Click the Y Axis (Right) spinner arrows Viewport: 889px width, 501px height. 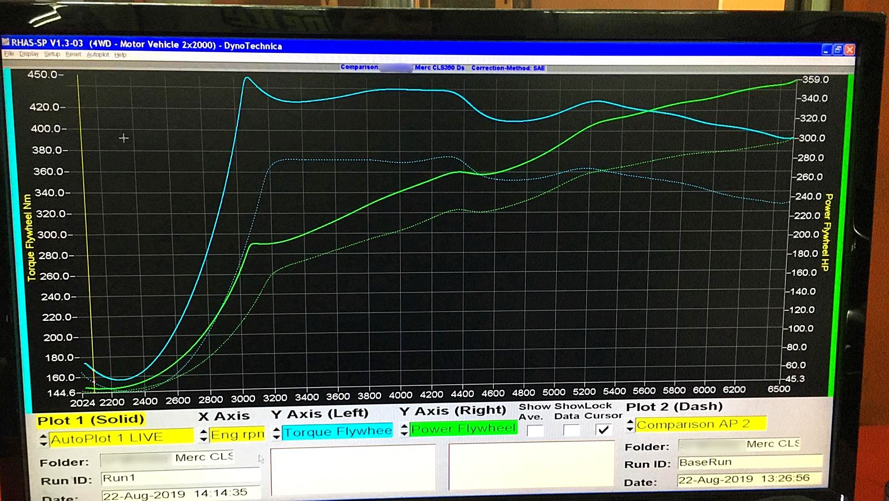click(x=404, y=430)
